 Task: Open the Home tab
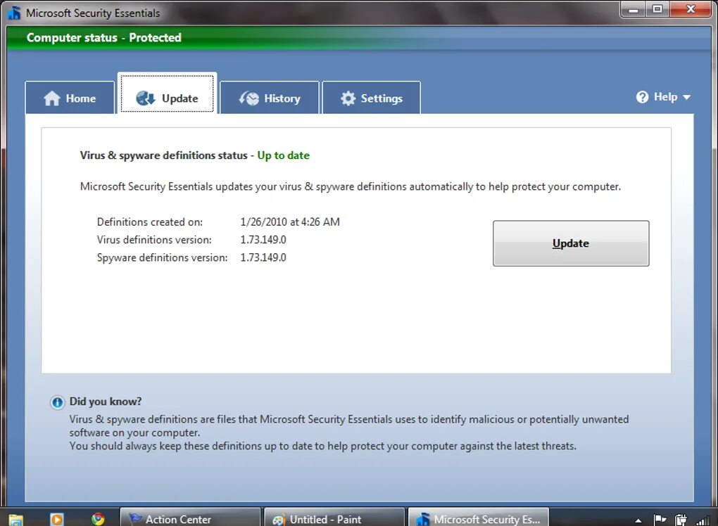click(70, 98)
